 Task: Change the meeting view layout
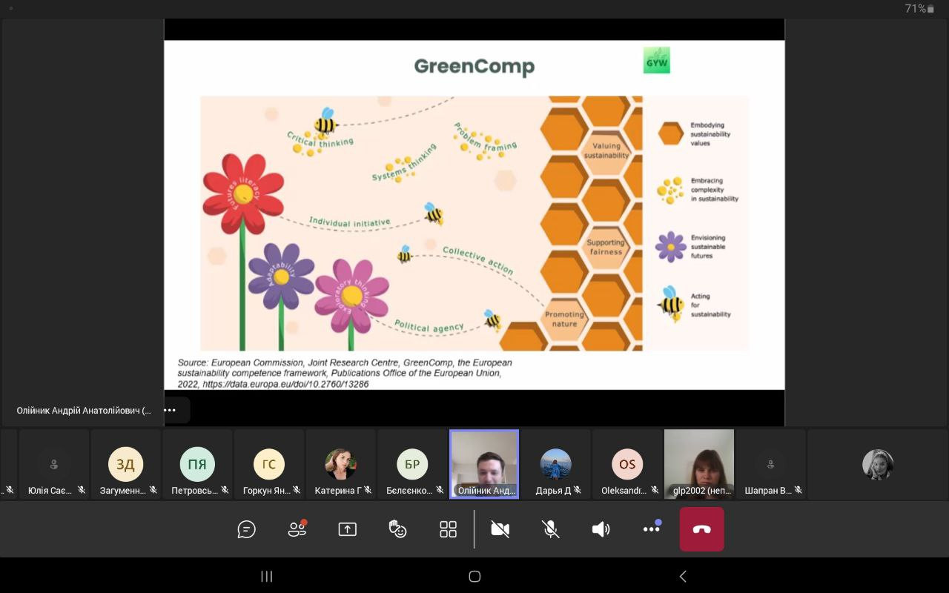pos(448,529)
